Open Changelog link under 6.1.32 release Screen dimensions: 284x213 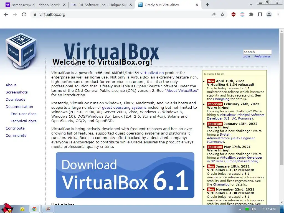221,184
